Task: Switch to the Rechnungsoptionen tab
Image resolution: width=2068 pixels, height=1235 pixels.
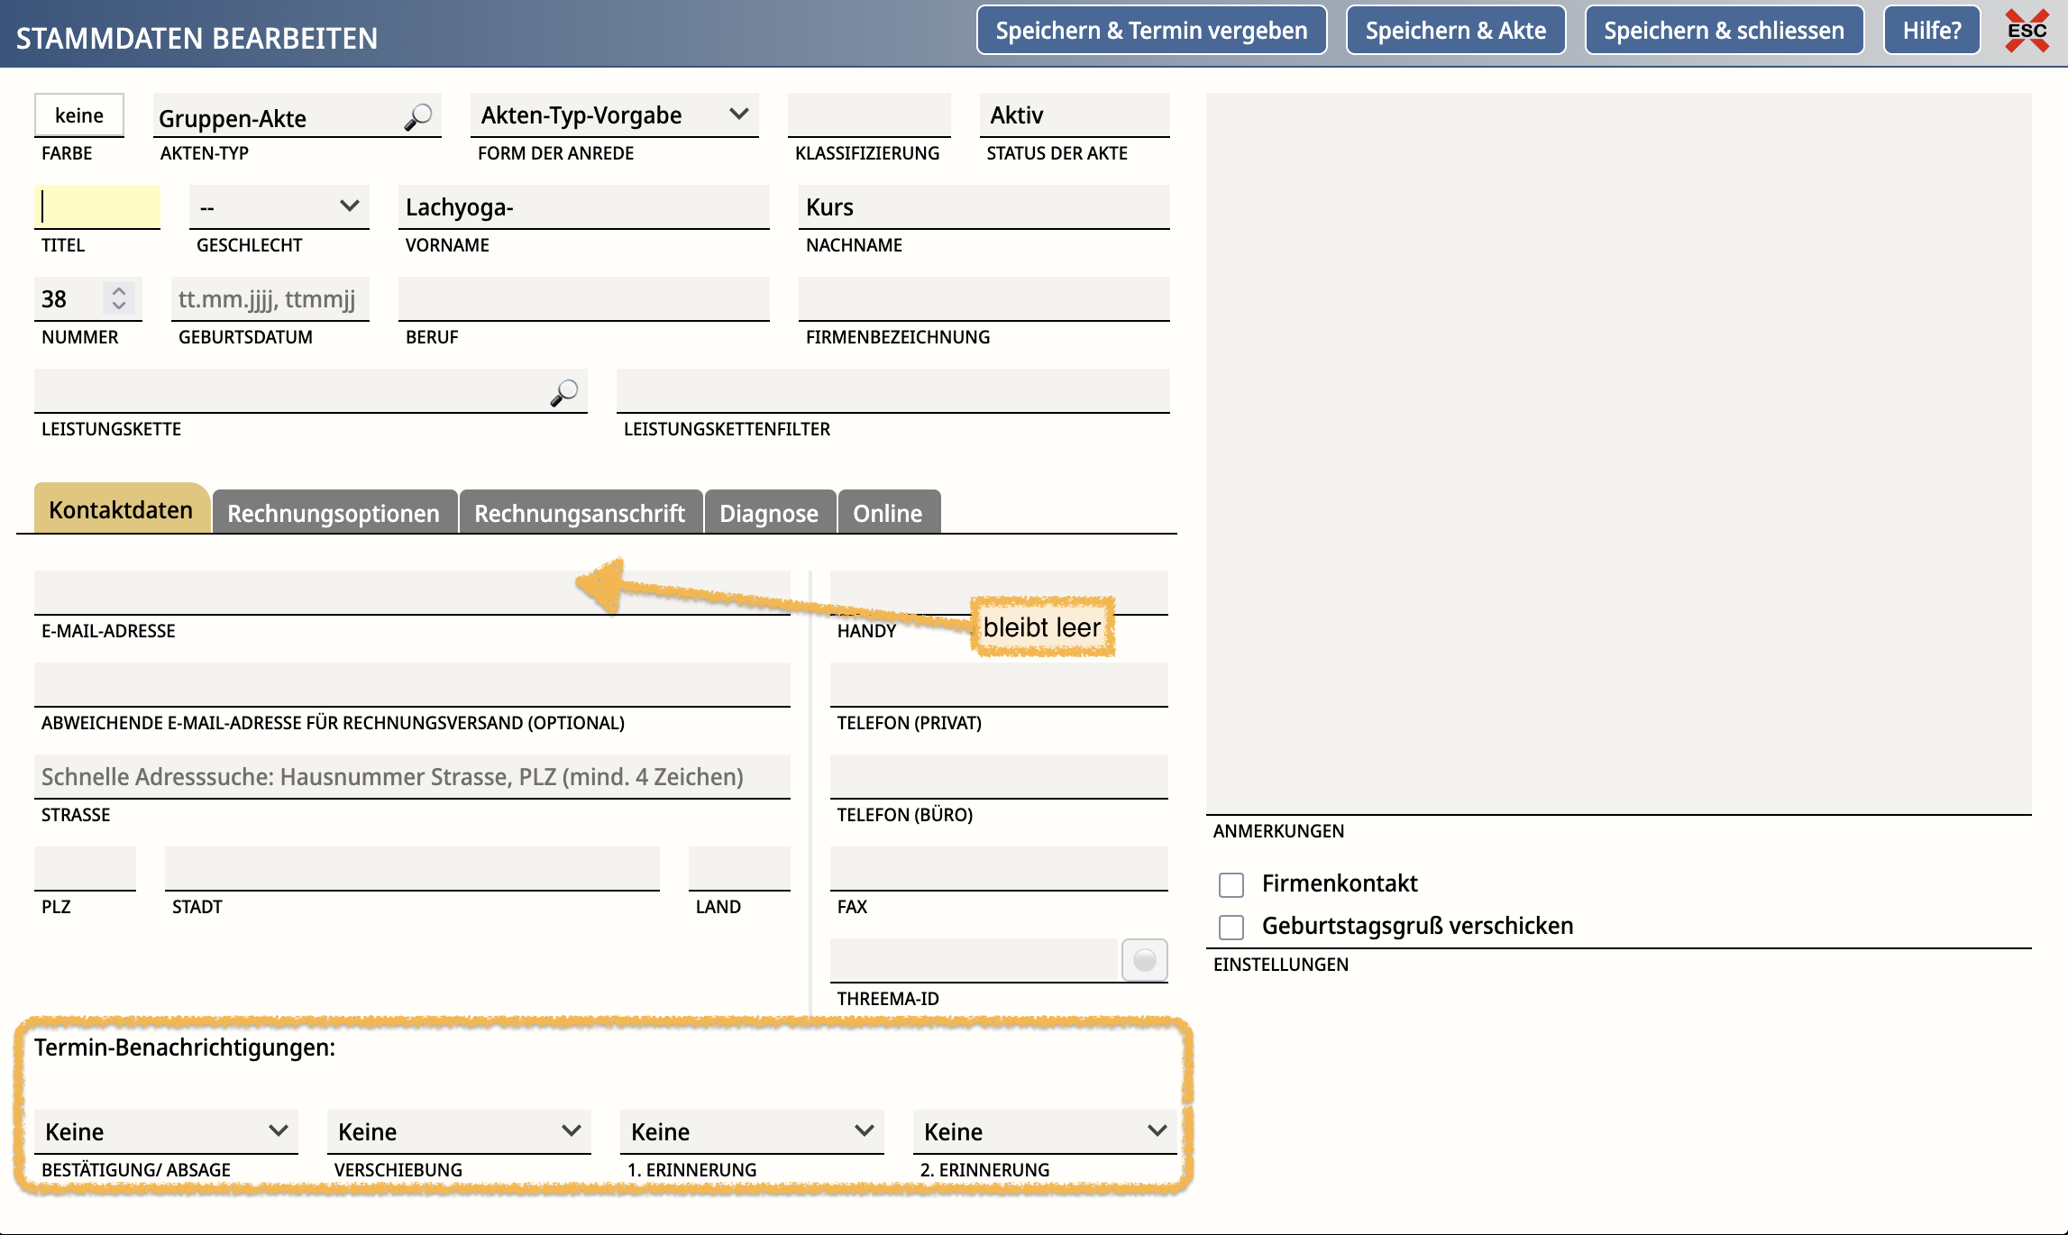Action: pyautogui.click(x=334, y=513)
